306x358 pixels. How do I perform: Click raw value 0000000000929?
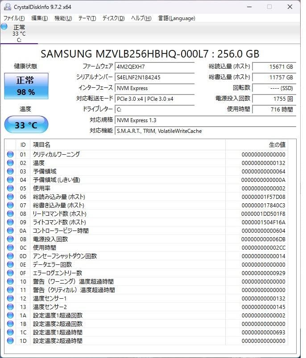point(263,273)
